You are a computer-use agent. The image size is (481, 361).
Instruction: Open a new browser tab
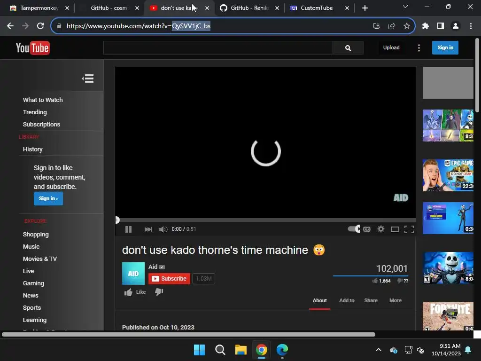click(365, 8)
